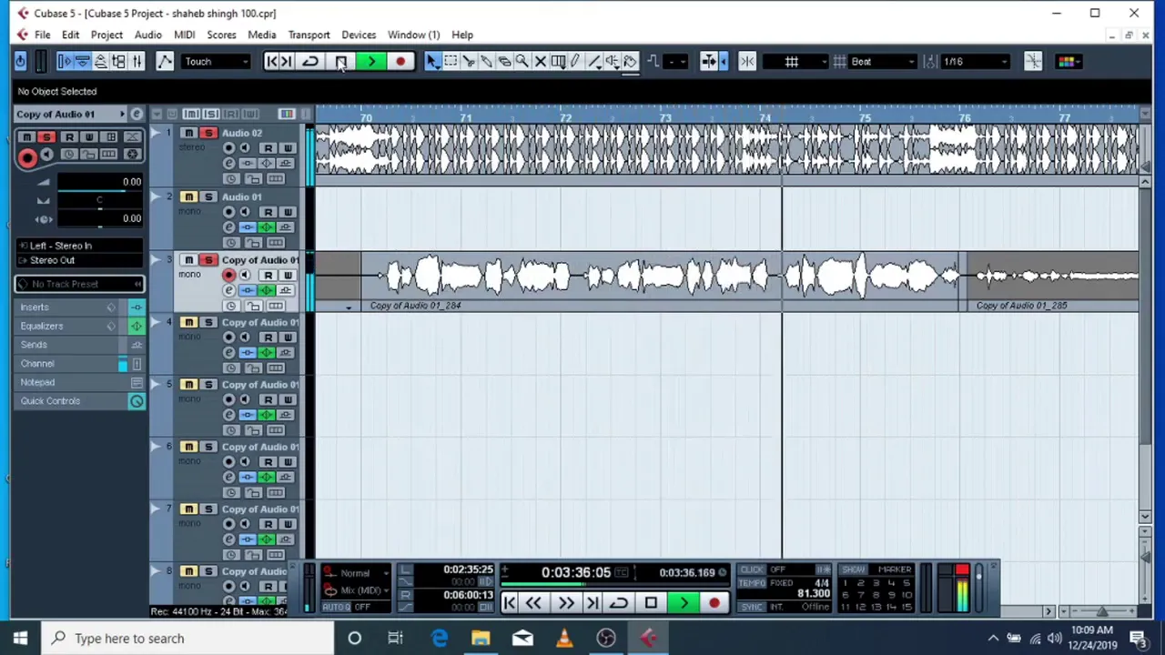The width and height of the screenshot is (1165, 655).
Task: Show the Inspector panel toggle
Action: tap(64, 61)
